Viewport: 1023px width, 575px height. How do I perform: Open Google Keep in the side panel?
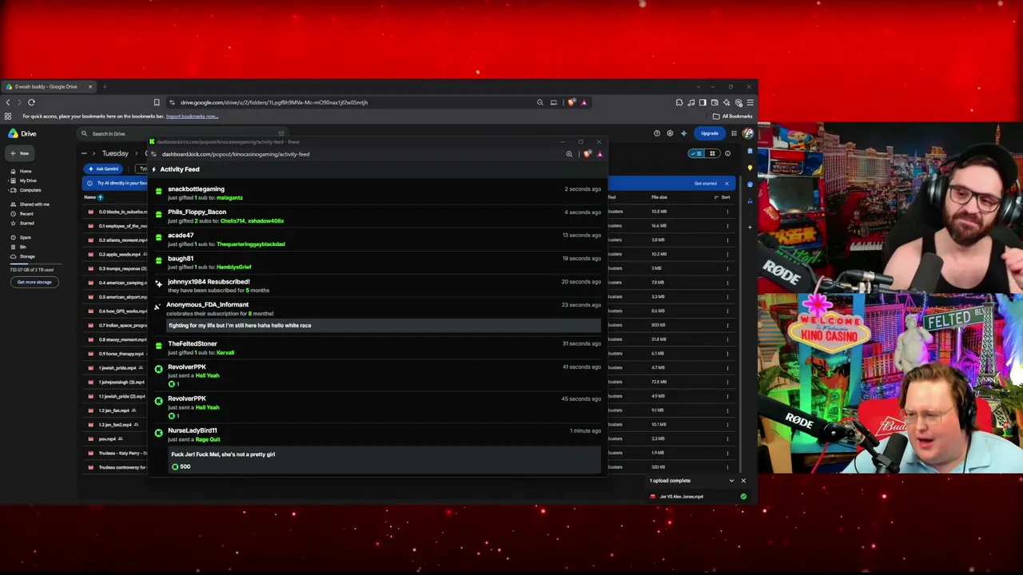(x=750, y=168)
